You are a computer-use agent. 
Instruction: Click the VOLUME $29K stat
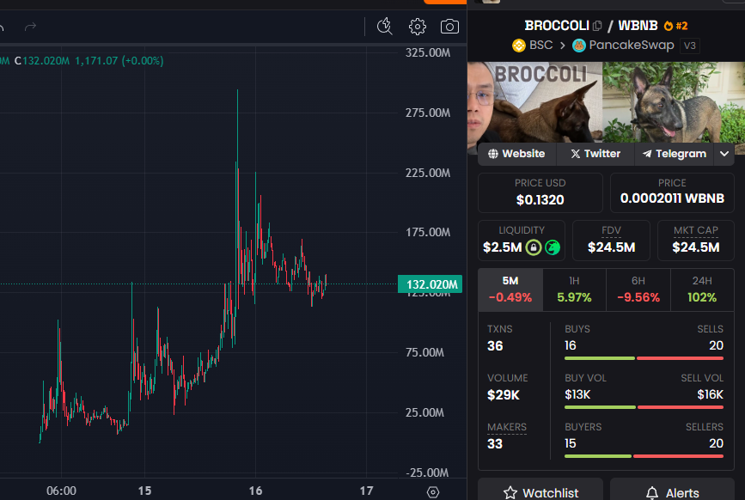click(508, 387)
